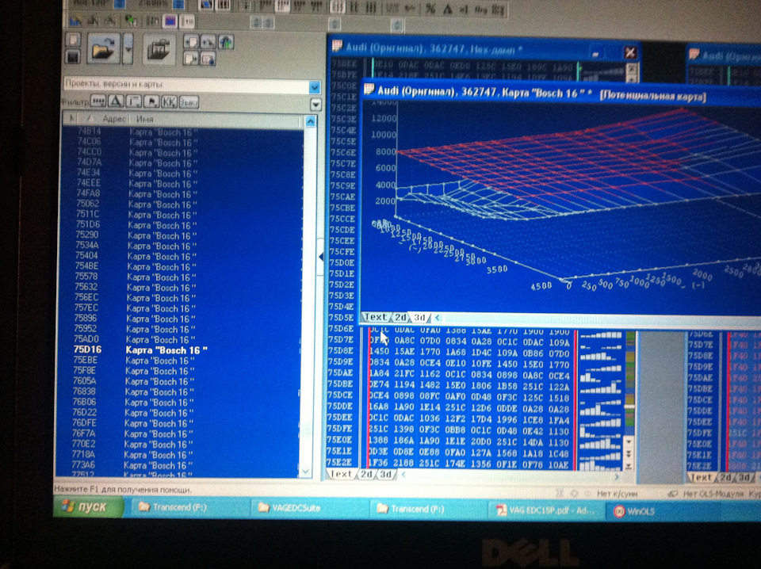This screenshot has height=569, width=761.
Task: Select 2d tab of the hex dump window
Action: [366, 474]
